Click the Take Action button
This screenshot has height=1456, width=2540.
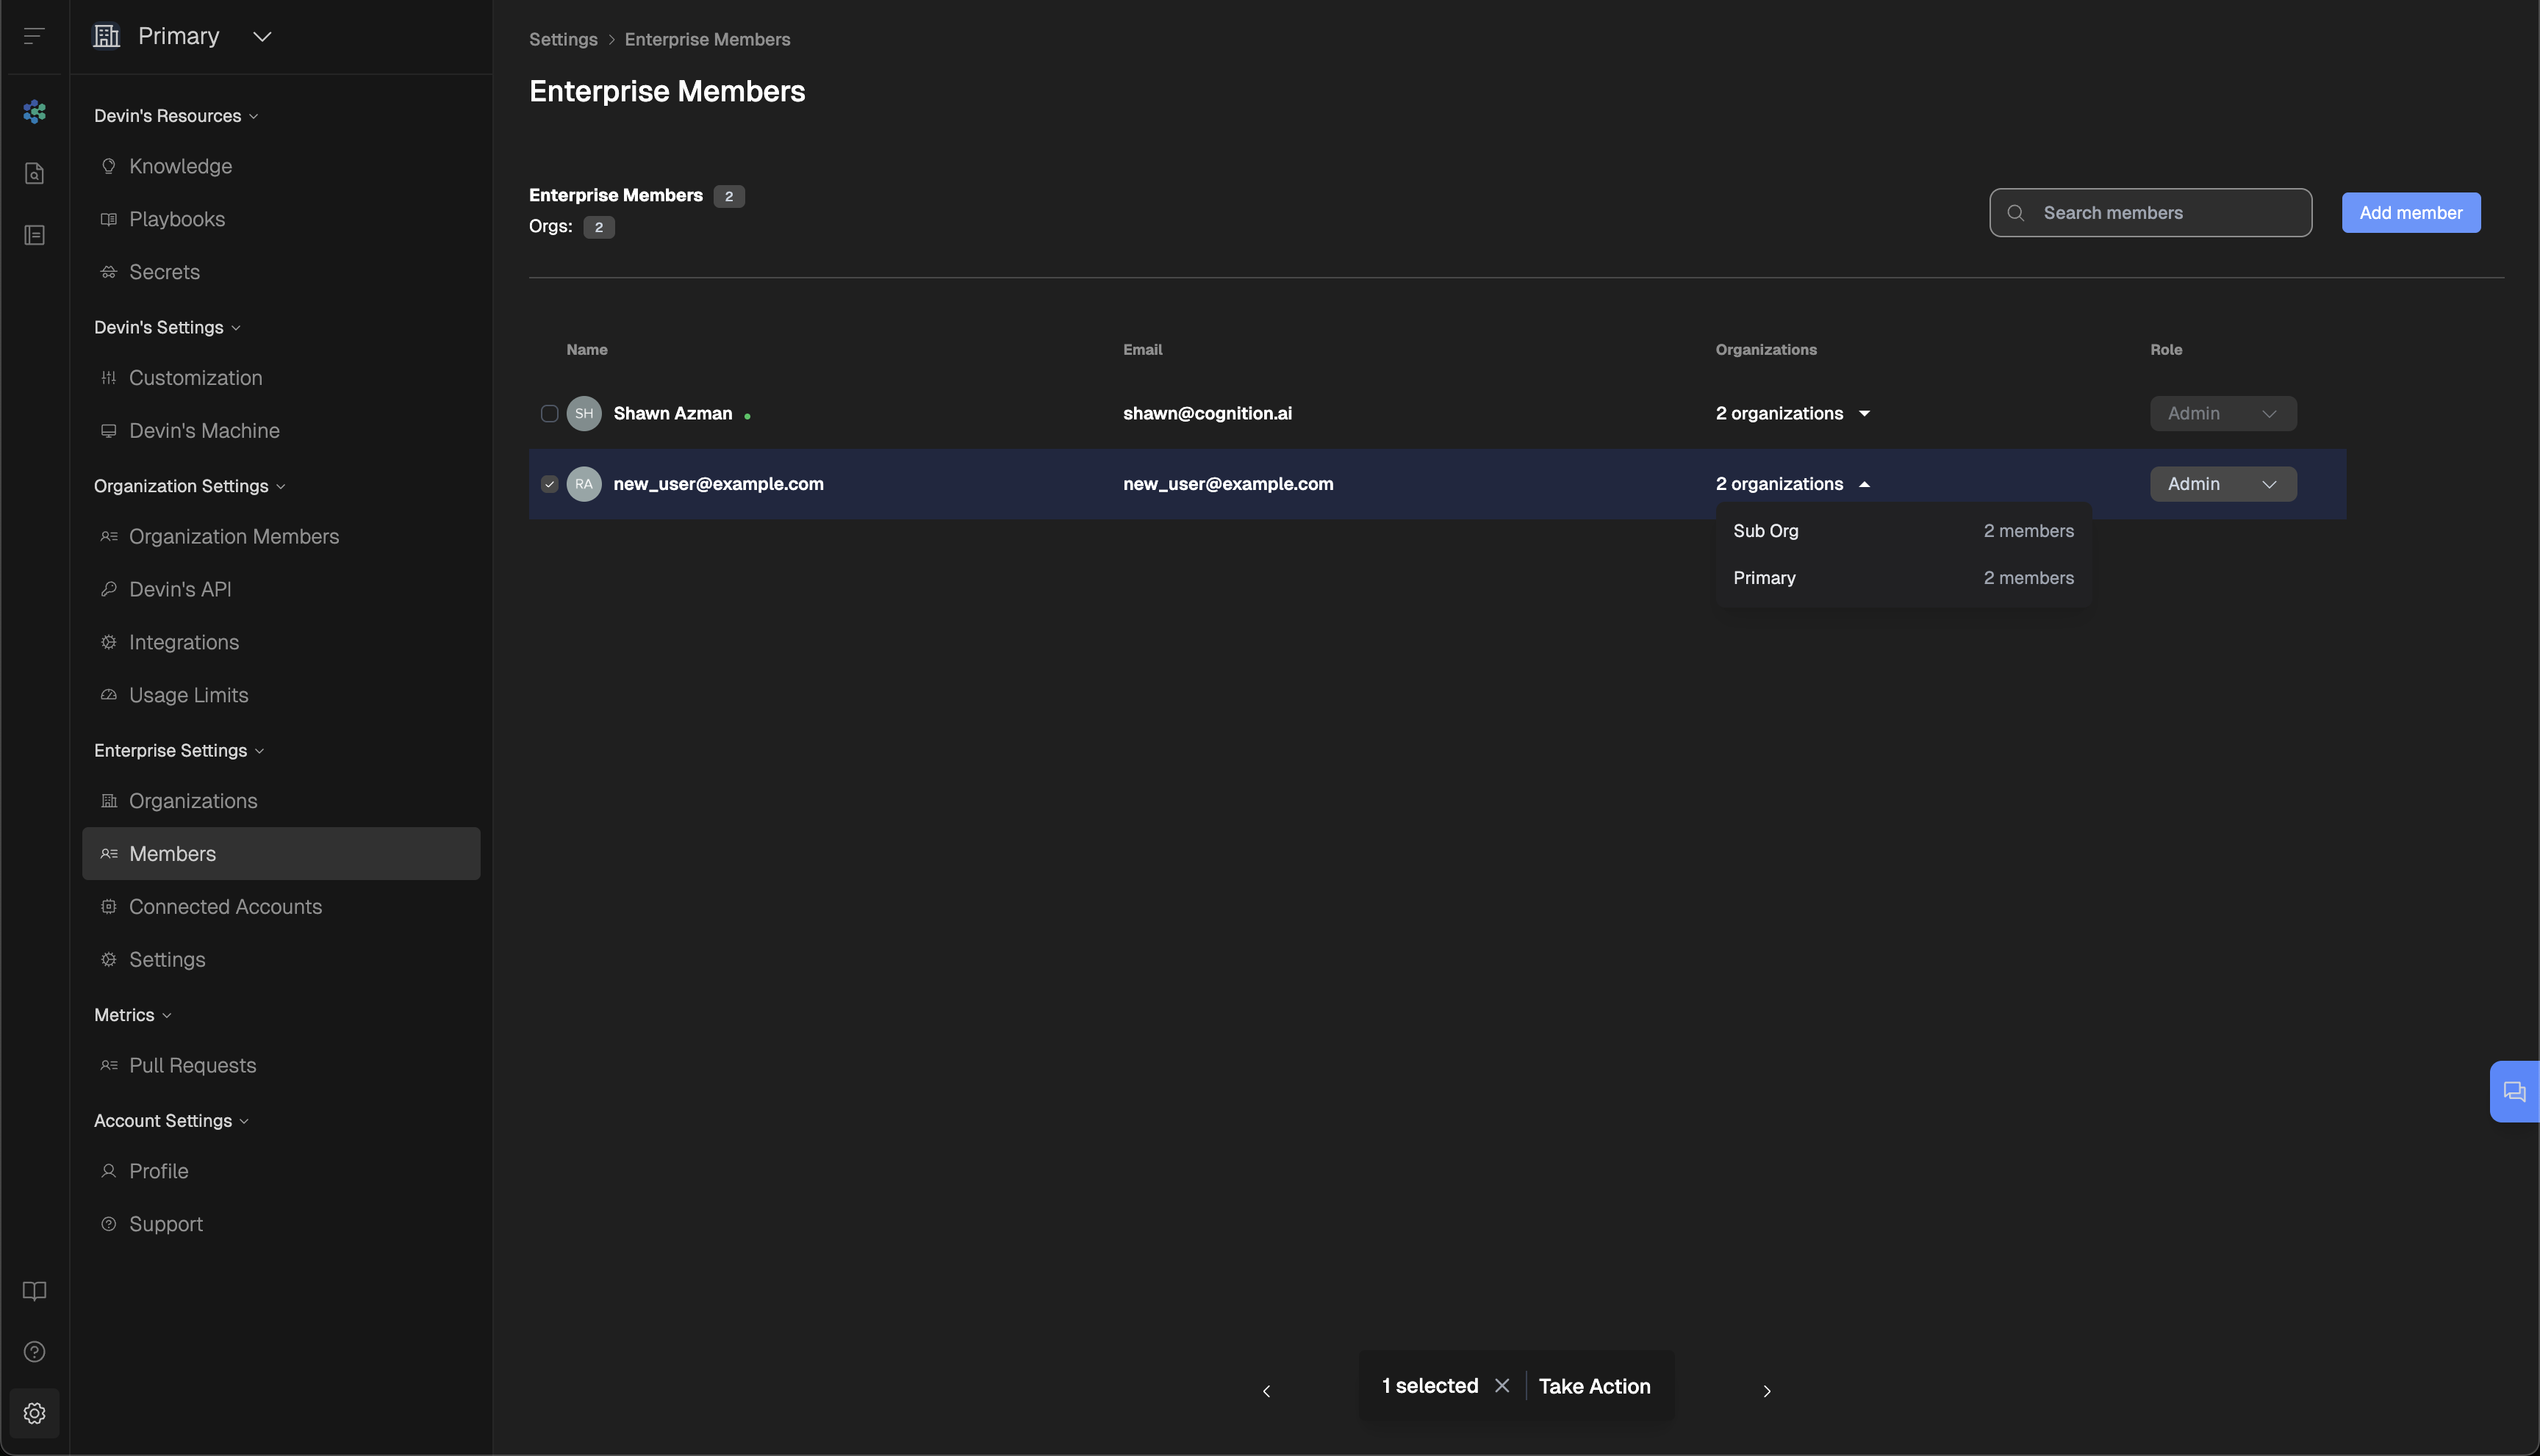(1593, 1386)
